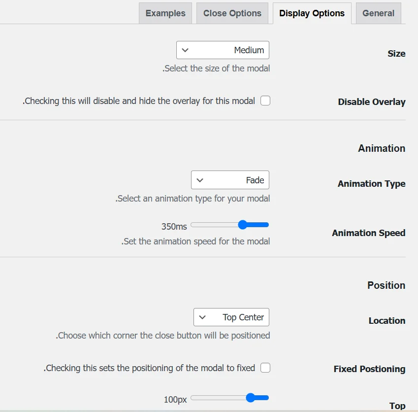Click the chevron icon on the Size selector
Image resolution: width=418 pixels, height=412 pixels.
click(186, 50)
